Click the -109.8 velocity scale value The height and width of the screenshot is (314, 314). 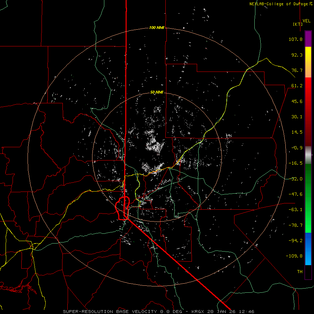click(294, 256)
